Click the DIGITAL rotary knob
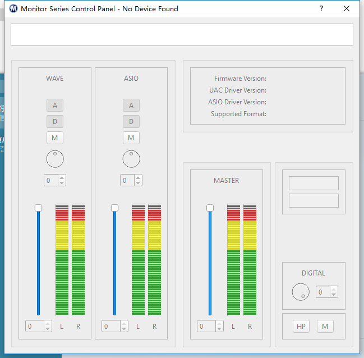This screenshot has width=364, height=358. (301, 292)
